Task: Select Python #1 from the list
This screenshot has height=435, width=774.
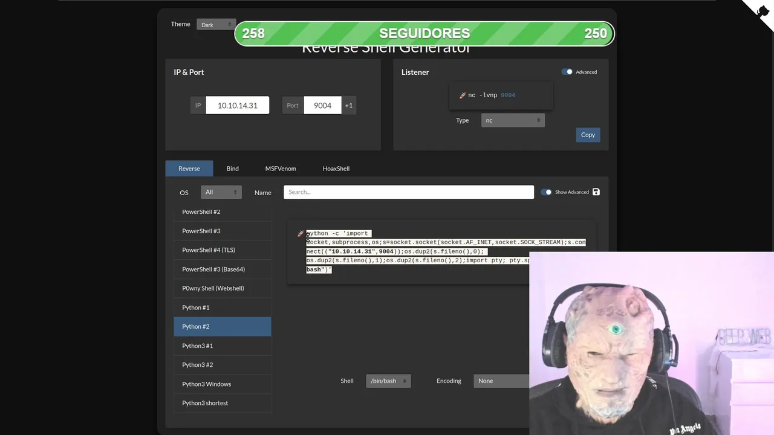Action: (x=223, y=308)
